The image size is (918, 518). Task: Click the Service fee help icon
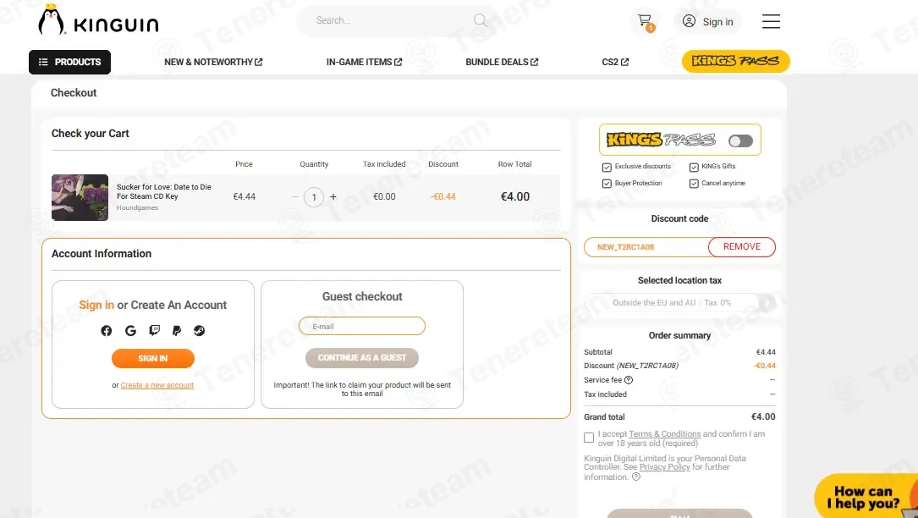pyautogui.click(x=629, y=380)
